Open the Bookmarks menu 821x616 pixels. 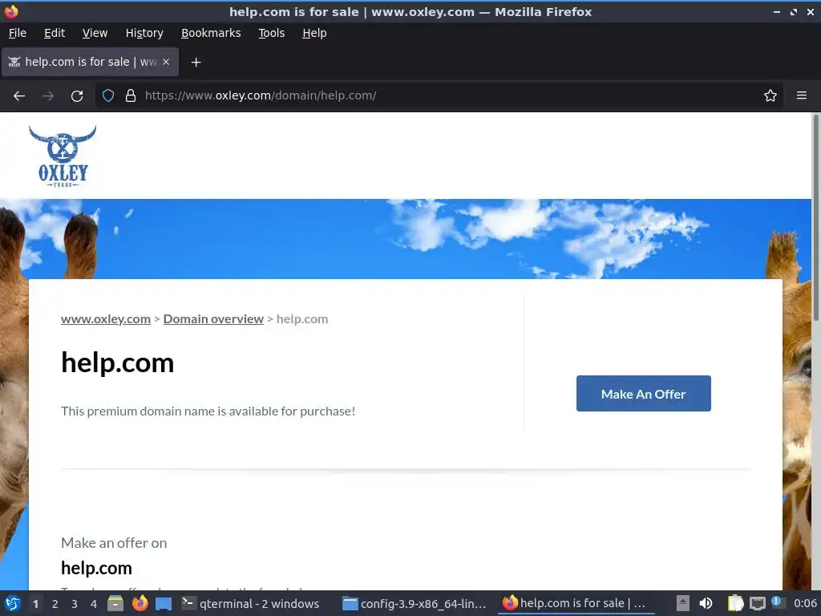[211, 33]
